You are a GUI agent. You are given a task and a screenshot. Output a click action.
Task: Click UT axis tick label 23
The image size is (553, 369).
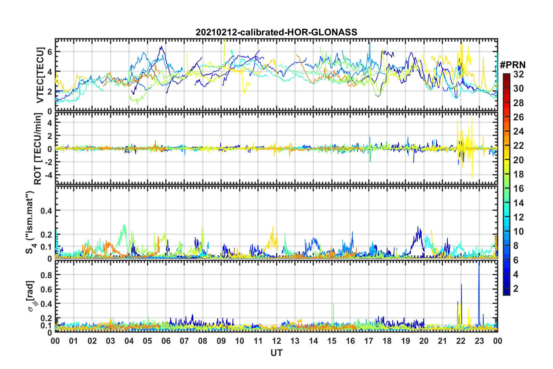(x=479, y=341)
